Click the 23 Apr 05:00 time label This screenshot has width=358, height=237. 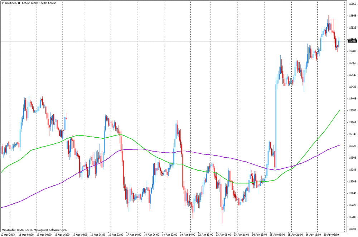pyautogui.click(x=223, y=234)
